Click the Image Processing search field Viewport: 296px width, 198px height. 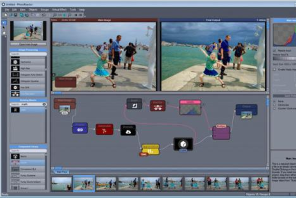point(28,54)
